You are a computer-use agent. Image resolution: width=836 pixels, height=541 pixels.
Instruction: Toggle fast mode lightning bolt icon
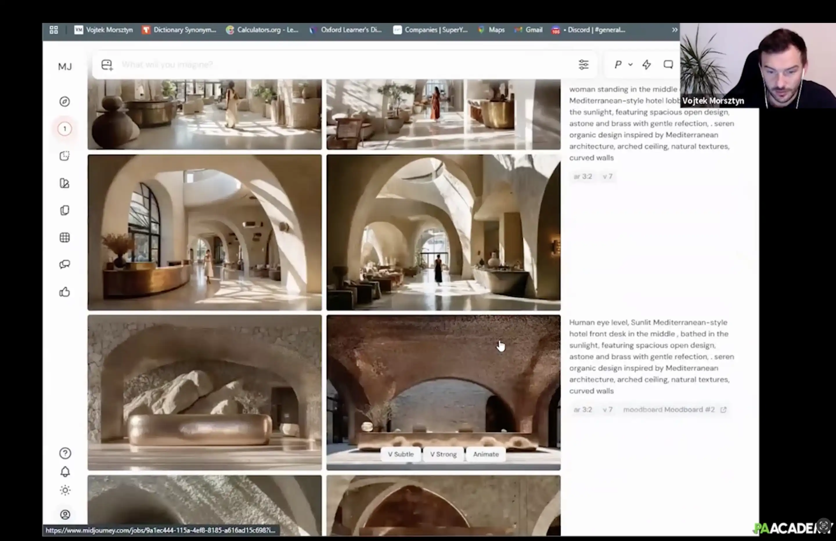647,65
